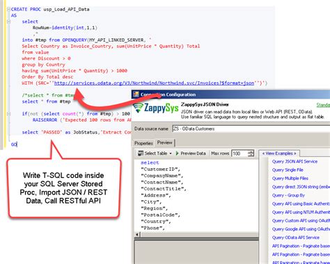
Task: Open the View Examples tab
Action: [279, 154]
